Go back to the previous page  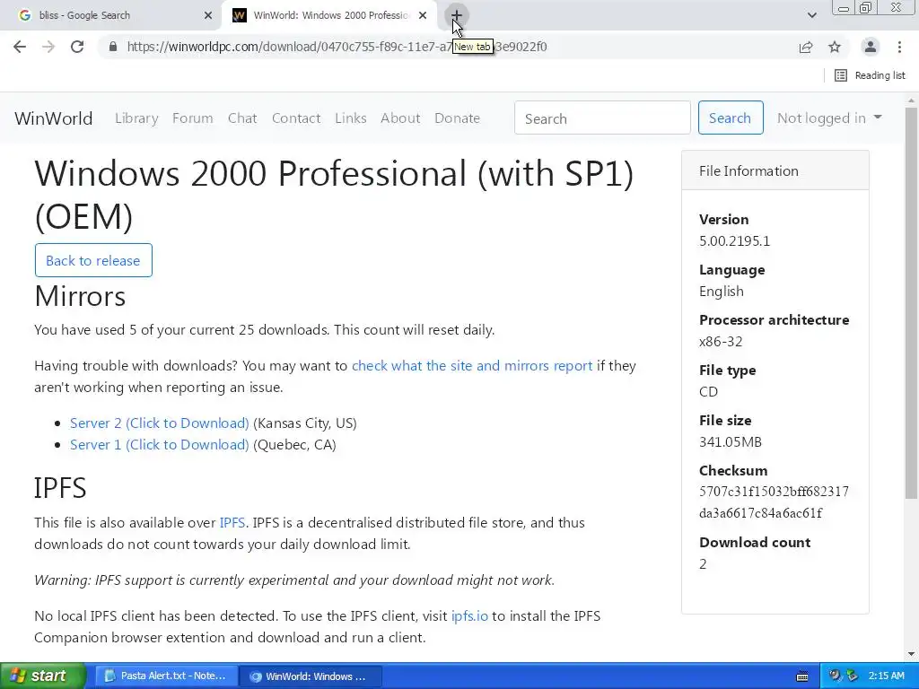coord(20,47)
